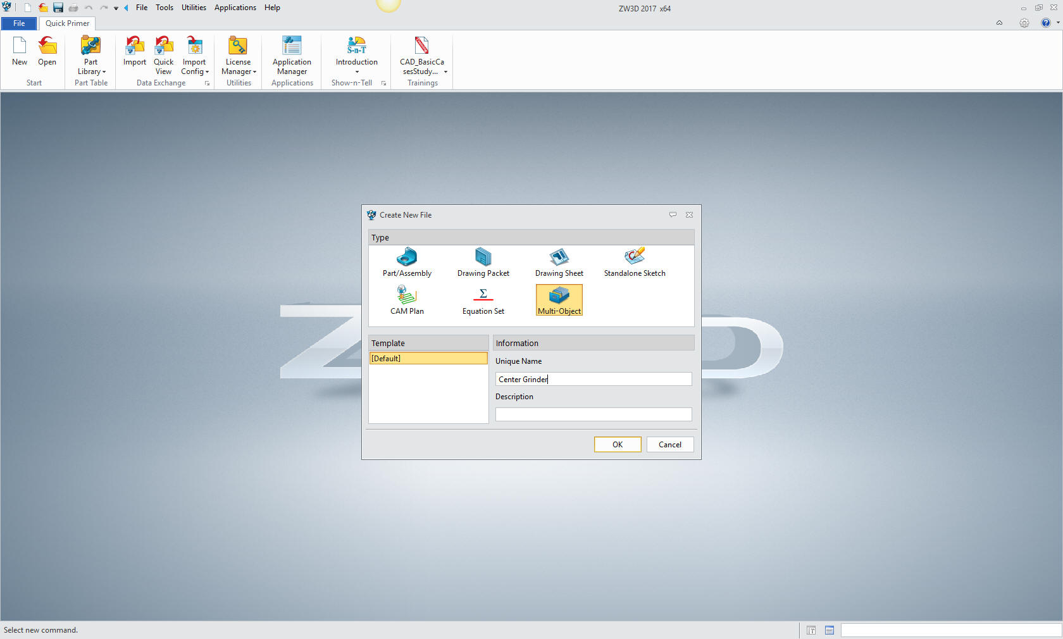Open the Tools menu
Image resolution: width=1063 pixels, height=639 pixels.
[x=165, y=8]
